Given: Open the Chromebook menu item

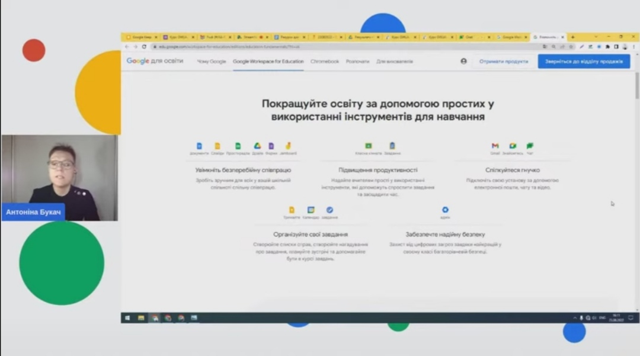Looking at the screenshot, I should tap(325, 62).
